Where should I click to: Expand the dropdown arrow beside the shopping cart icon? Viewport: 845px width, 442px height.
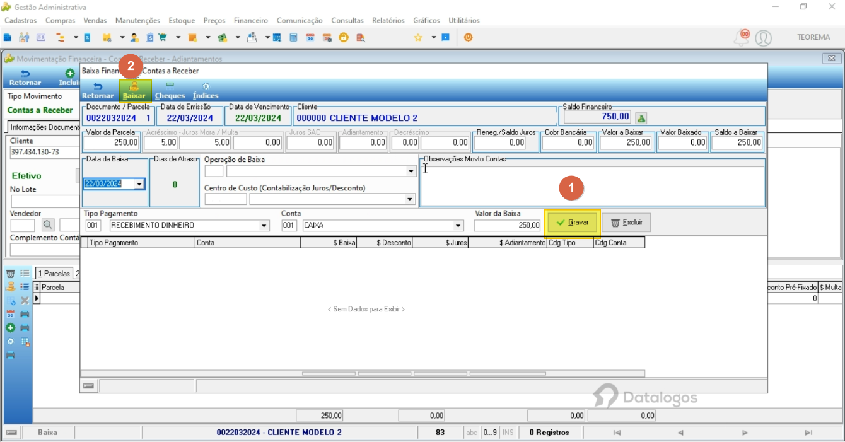[178, 38]
